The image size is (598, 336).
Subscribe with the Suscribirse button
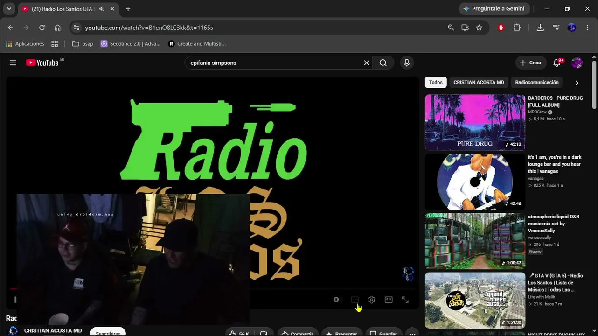click(108, 332)
